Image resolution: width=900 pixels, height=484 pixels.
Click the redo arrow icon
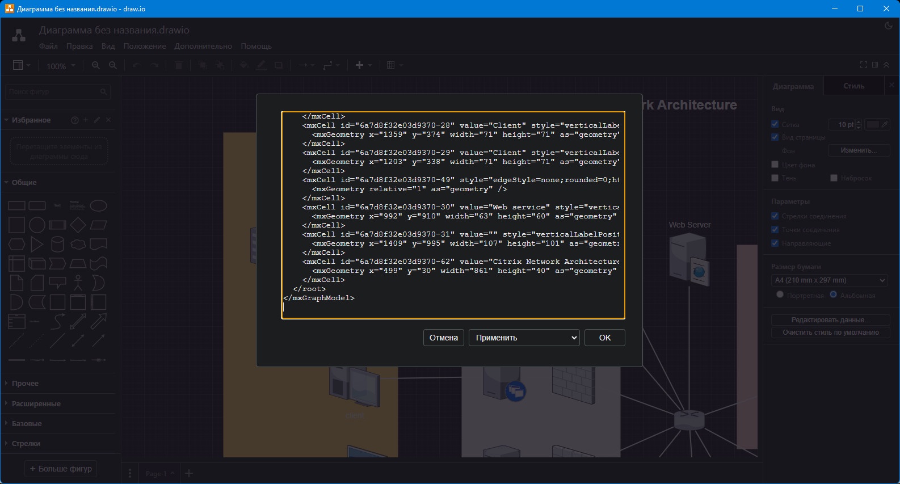(x=154, y=65)
